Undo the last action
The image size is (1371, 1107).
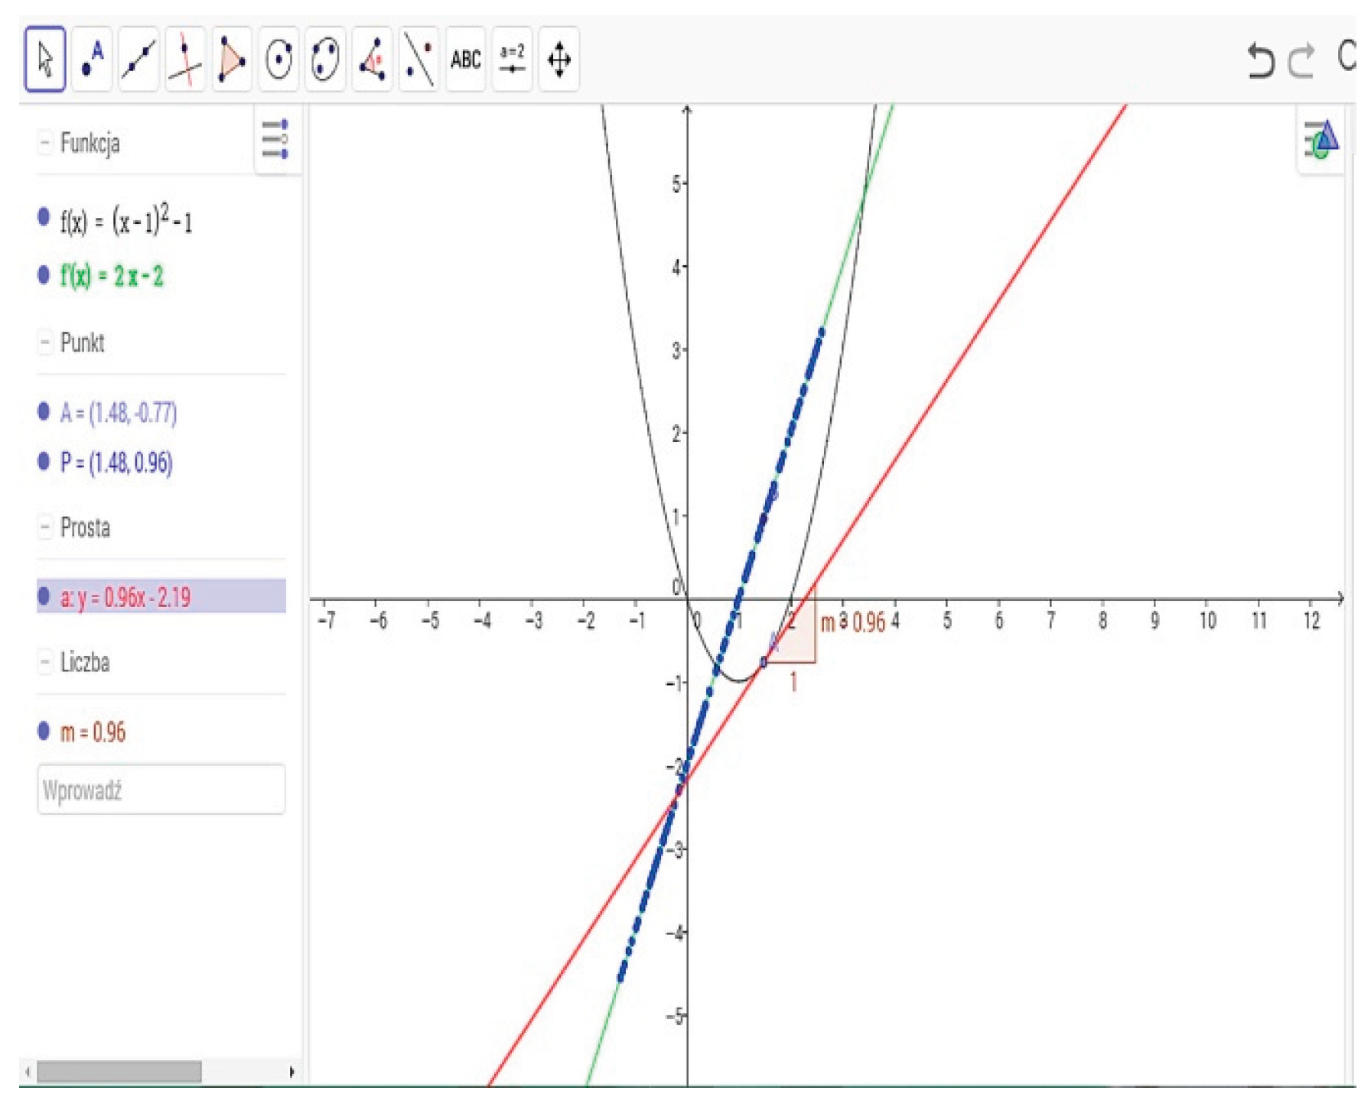pos(1260,60)
